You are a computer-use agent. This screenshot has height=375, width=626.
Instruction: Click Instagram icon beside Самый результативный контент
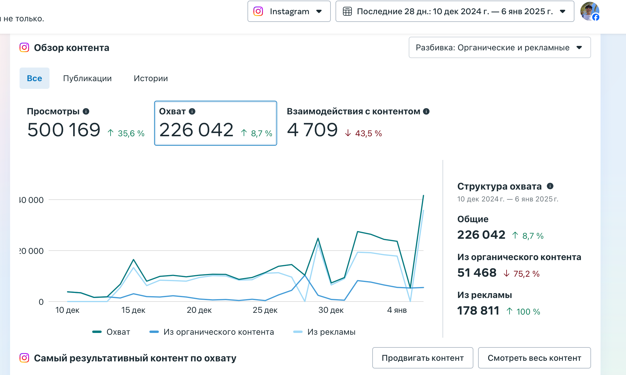[24, 358]
